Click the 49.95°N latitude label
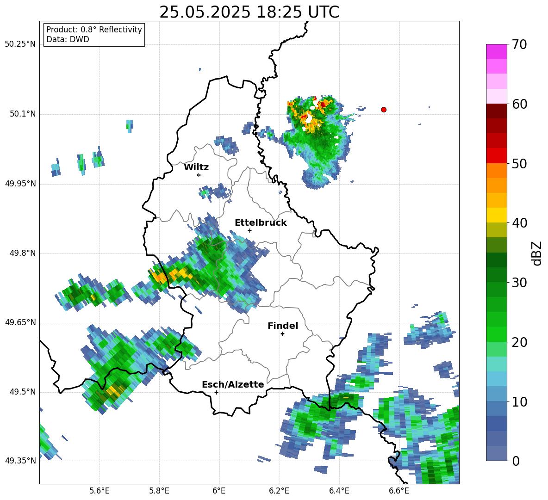Screen dimensions: 548x500 20,184
